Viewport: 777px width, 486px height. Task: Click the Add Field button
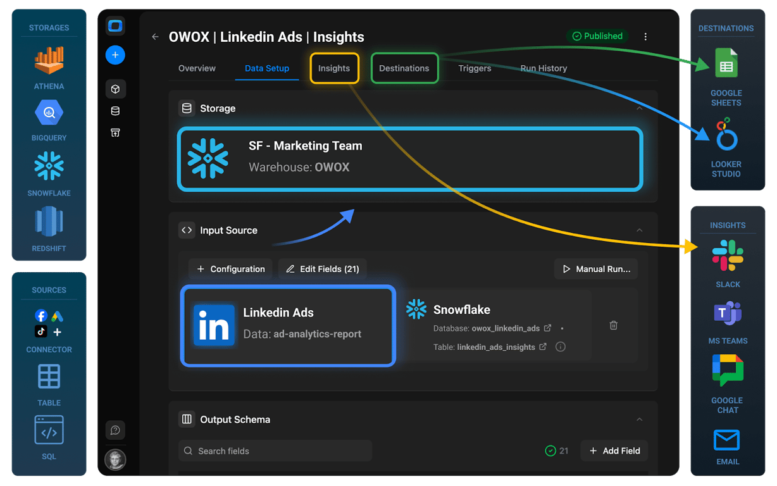614,451
